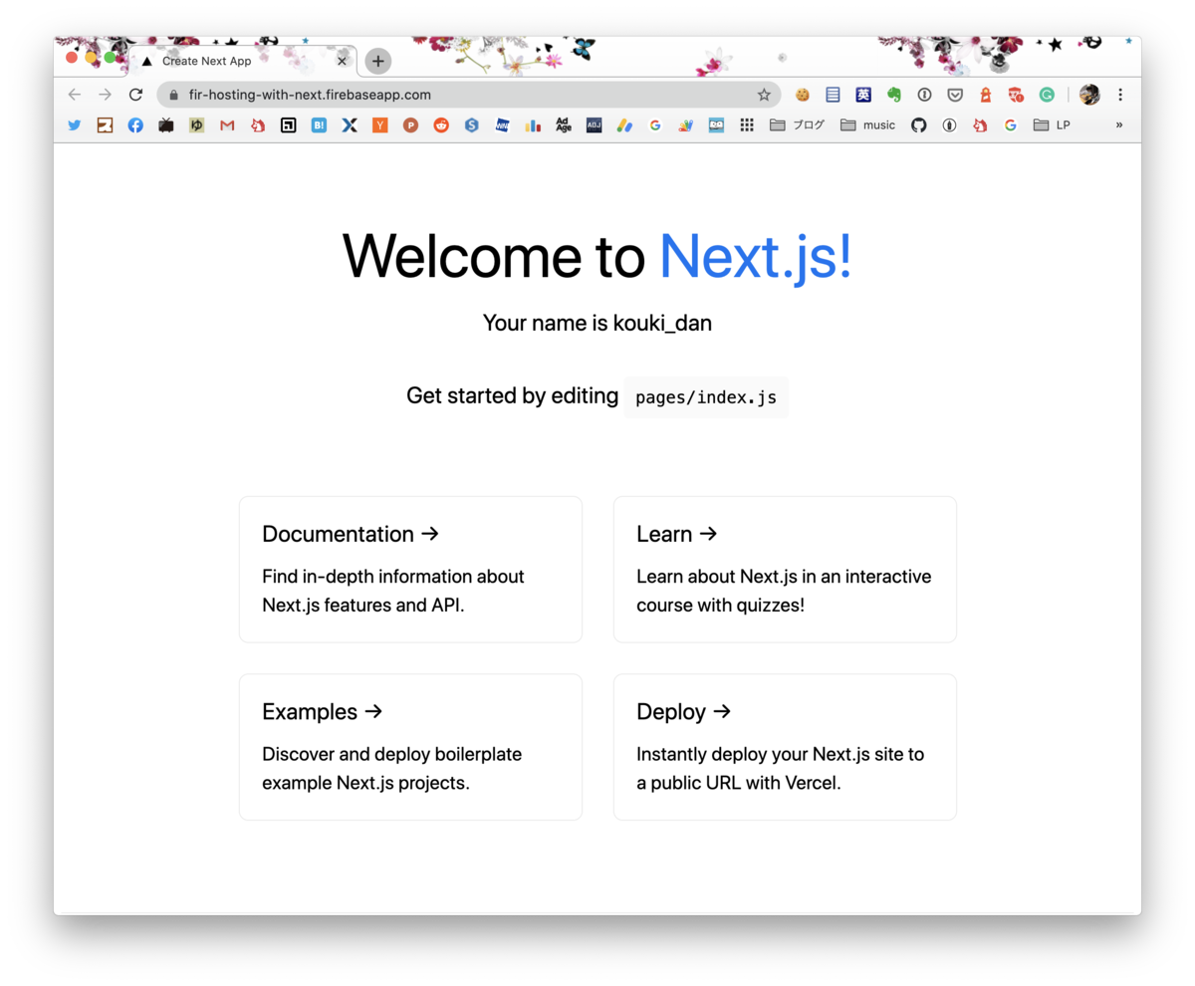Viewport: 1195px width, 986px height.
Task: Click the text 'Your name is kouki_dan'
Action: [597, 323]
